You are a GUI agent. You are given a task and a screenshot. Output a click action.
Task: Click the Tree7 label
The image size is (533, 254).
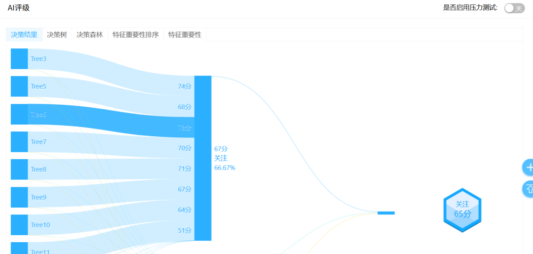pos(38,142)
